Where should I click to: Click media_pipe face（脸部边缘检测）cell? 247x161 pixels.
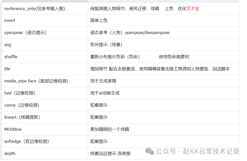(45, 81)
